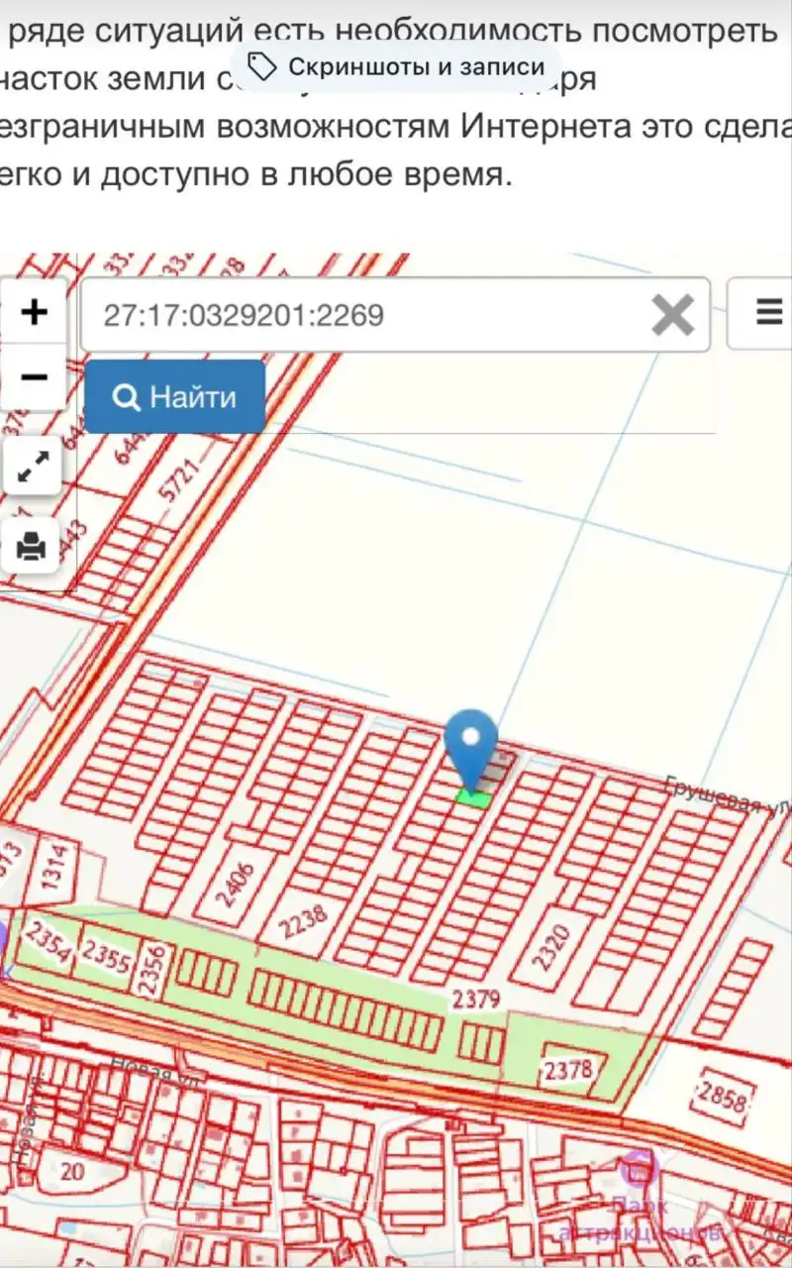792x1268 pixels.
Task: Print the cadastral map
Action: (33, 546)
